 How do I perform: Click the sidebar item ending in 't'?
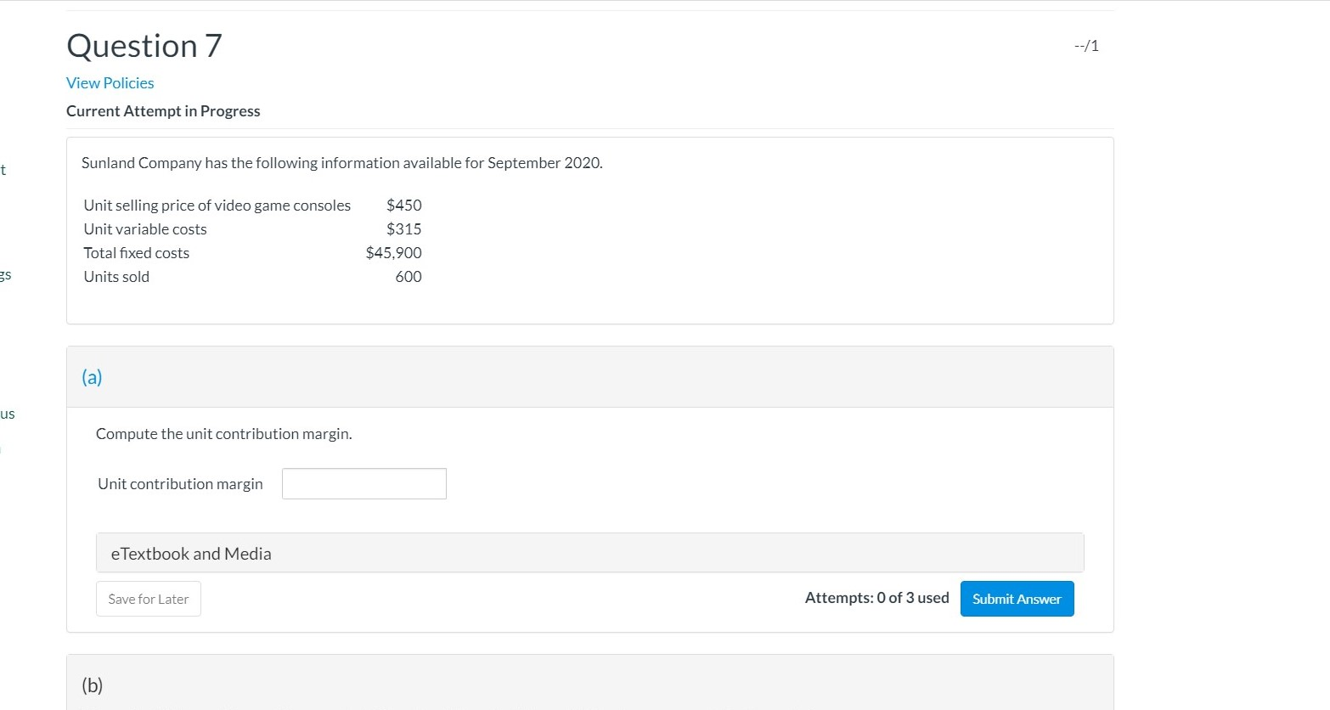[x=4, y=169]
